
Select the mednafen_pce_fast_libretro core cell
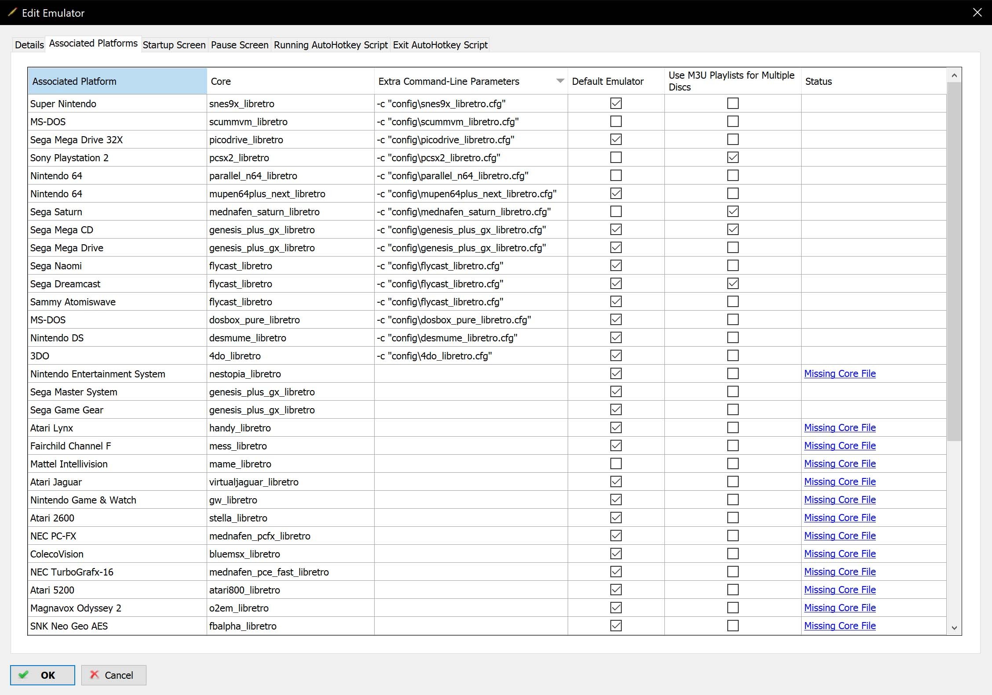tap(291, 572)
